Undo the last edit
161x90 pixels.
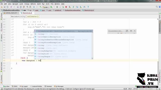click(11, 7)
